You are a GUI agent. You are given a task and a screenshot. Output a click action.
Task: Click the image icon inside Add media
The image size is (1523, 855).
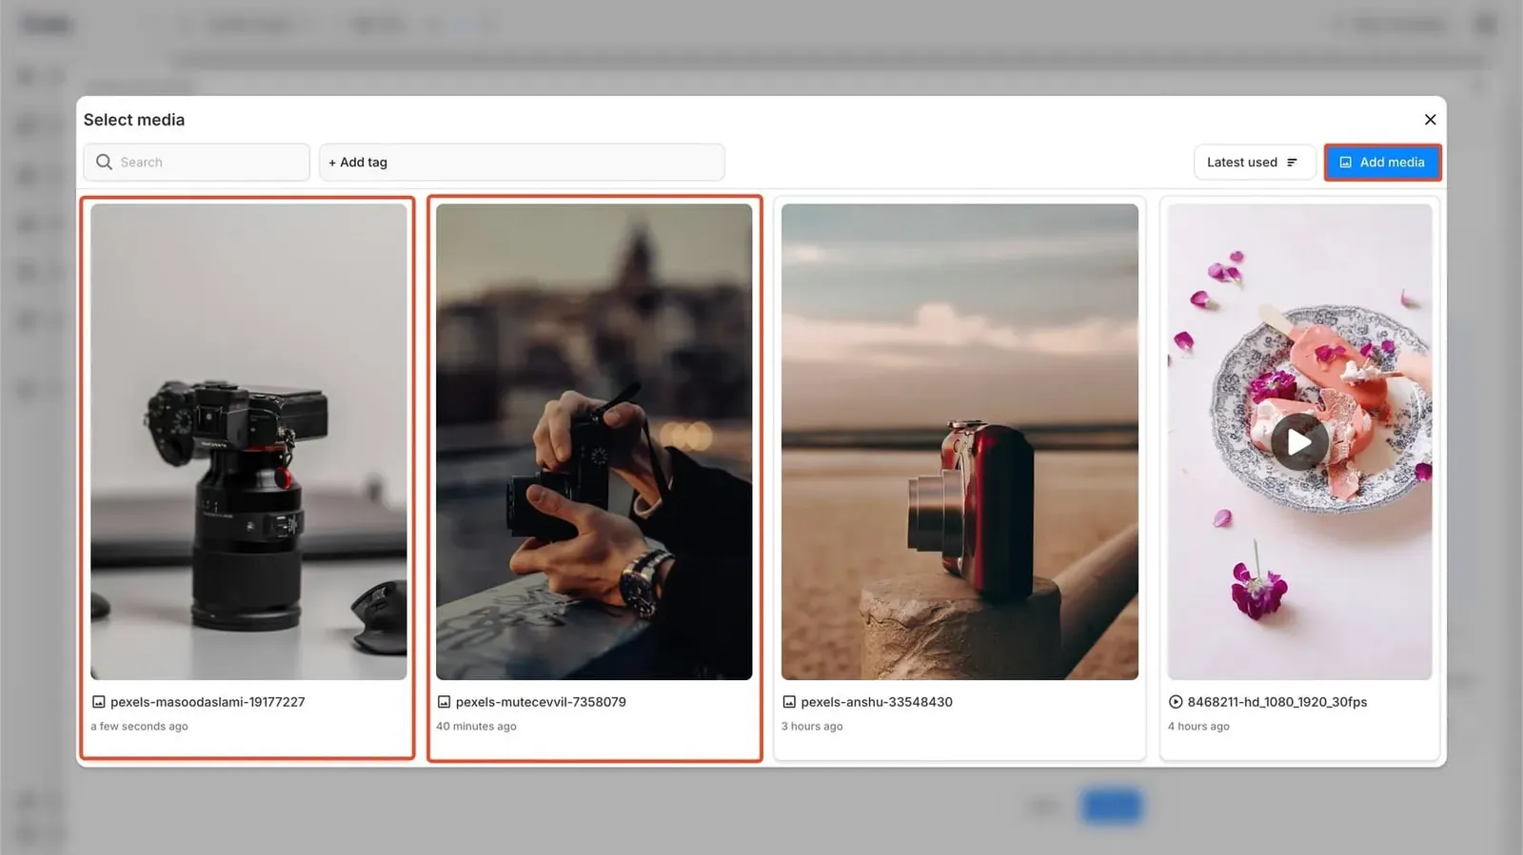(x=1345, y=163)
